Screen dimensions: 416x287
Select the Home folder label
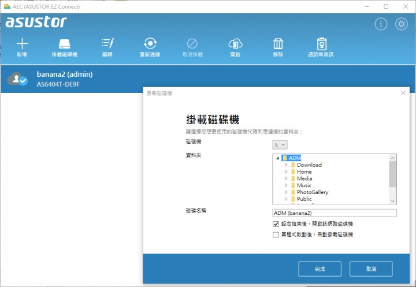[x=304, y=172]
